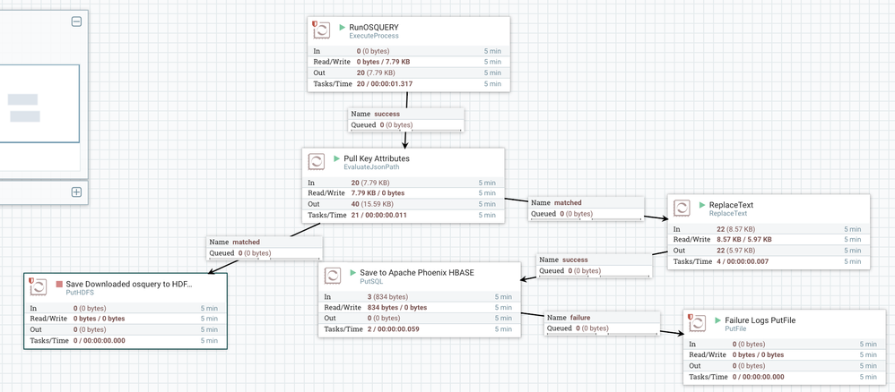The height and width of the screenshot is (392, 895).
Task: Click the red stopped indicator on the PutHDFS processor
Action: (x=59, y=284)
